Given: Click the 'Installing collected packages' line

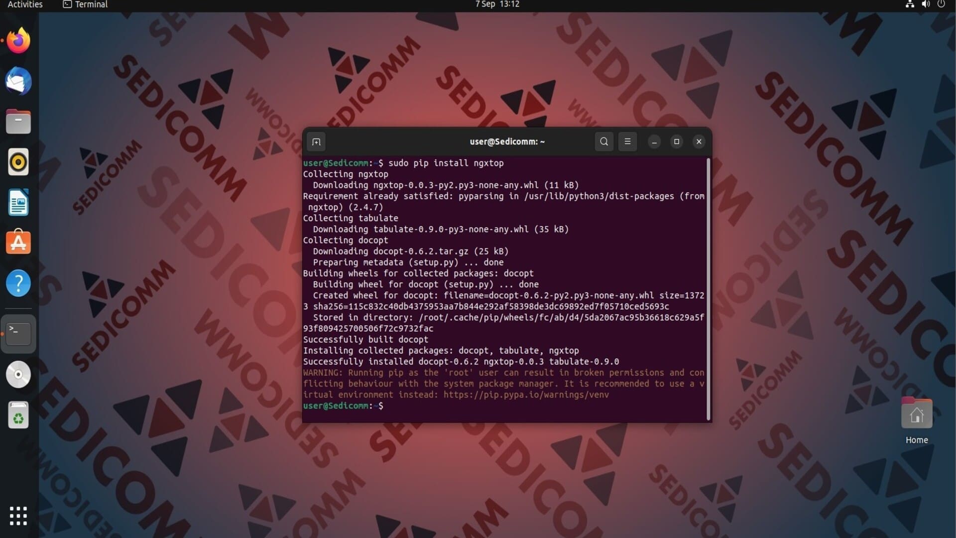Looking at the screenshot, I should [x=441, y=350].
